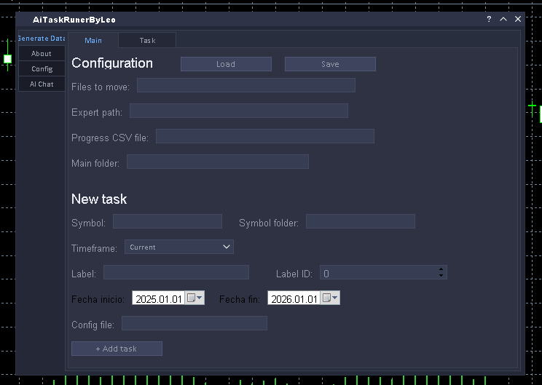The height and width of the screenshot is (385, 542).
Task: Open calendar icon for Fecha fin
Action: click(330, 298)
